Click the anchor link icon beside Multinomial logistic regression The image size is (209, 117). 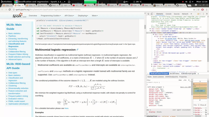pos(77,49)
